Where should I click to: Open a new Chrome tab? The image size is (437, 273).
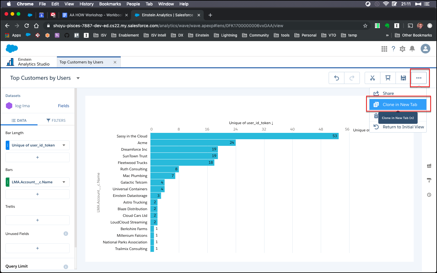click(210, 15)
